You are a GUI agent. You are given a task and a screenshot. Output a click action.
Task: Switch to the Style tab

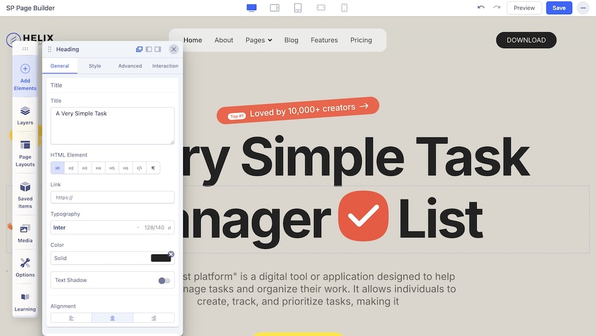[95, 66]
